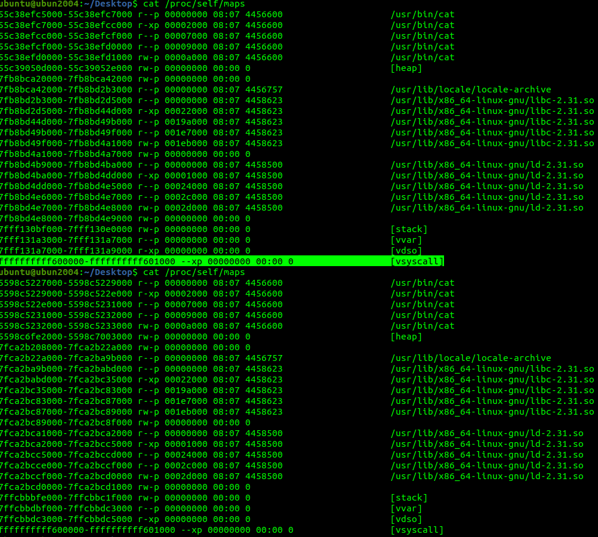Click [stack] label on the 7ffcbbbfe000 line
The width and height of the screenshot is (598, 537).
[409, 498]
